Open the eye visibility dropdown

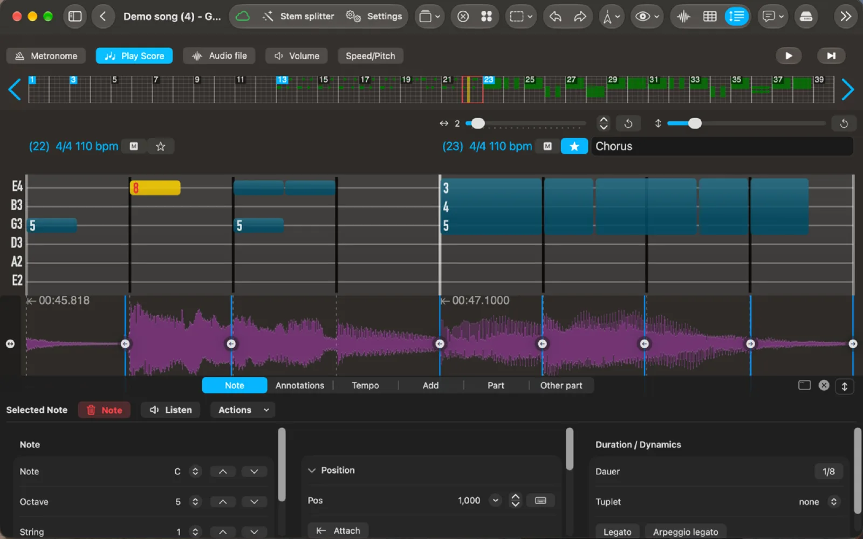coord(647,16)
